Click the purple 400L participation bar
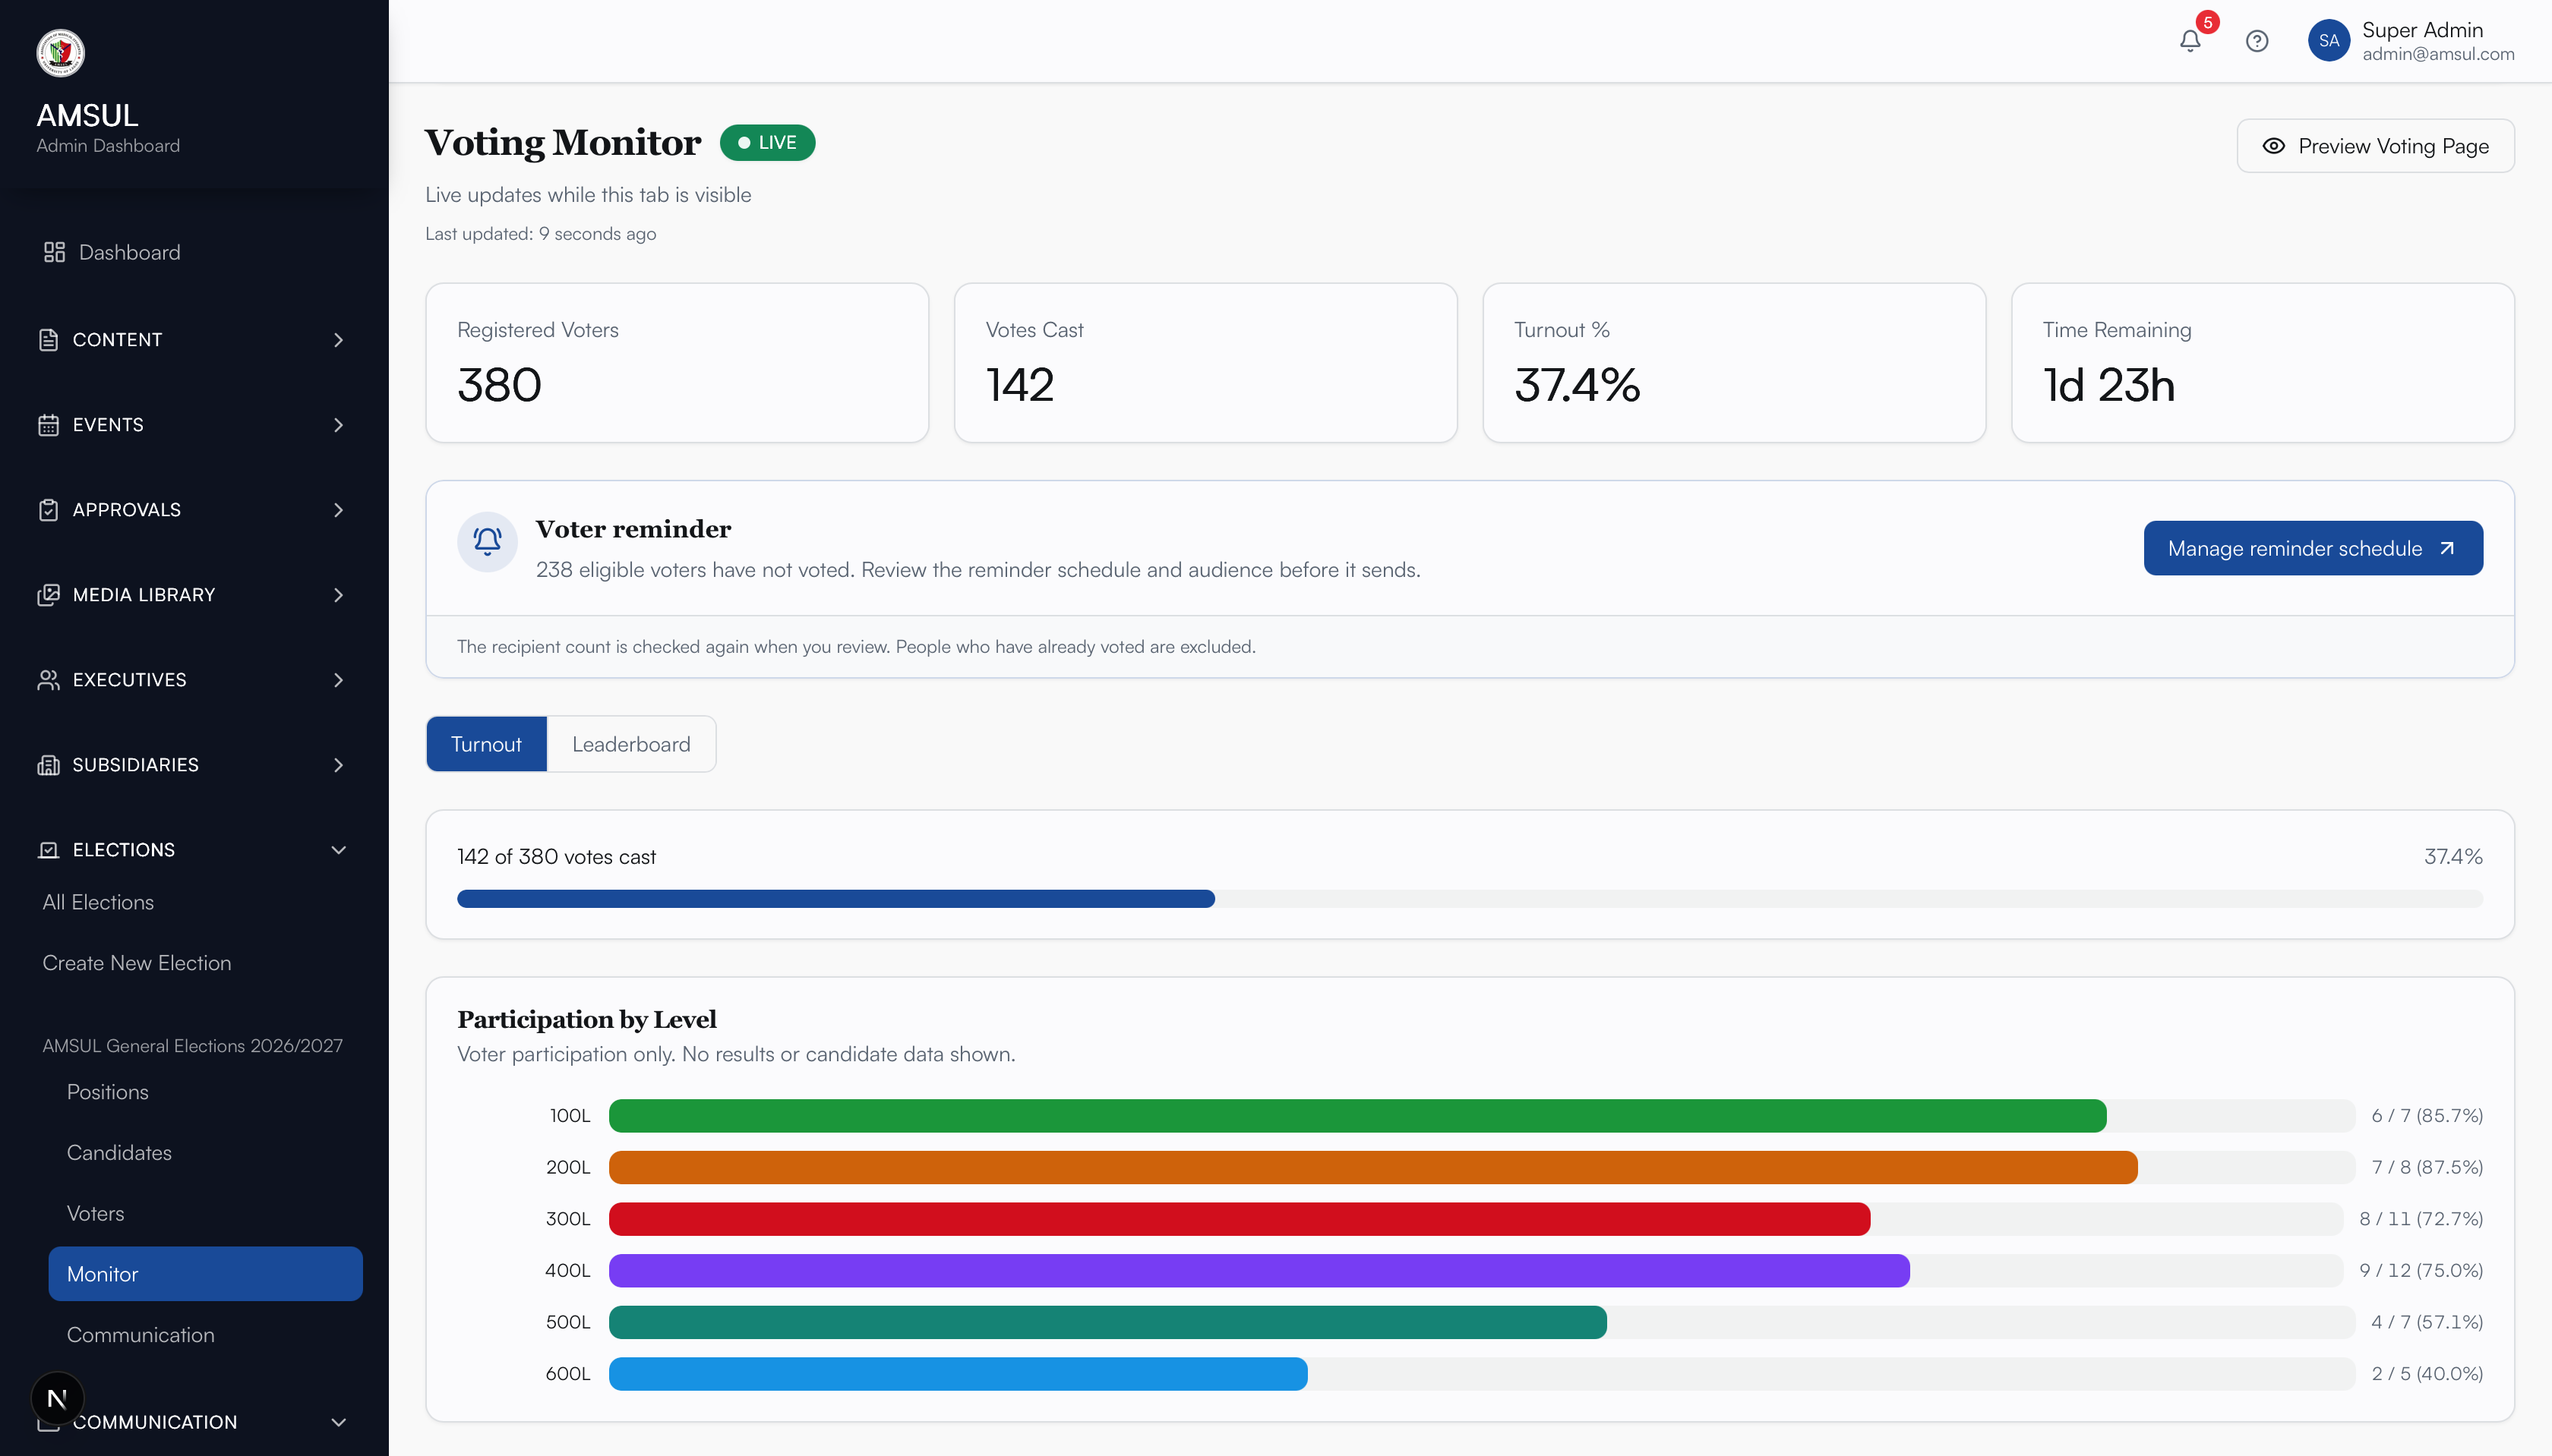The width and height of the screenshot is (2552, 1456). coord(1259,1271)
